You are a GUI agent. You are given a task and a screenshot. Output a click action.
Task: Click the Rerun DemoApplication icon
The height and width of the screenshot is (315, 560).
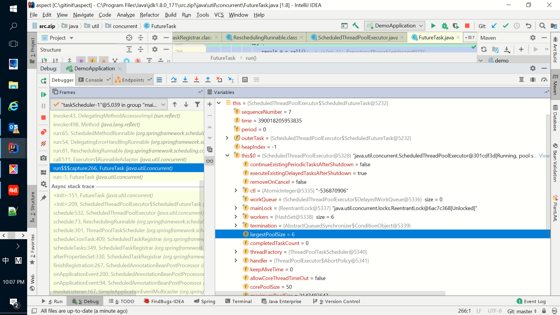43,81
